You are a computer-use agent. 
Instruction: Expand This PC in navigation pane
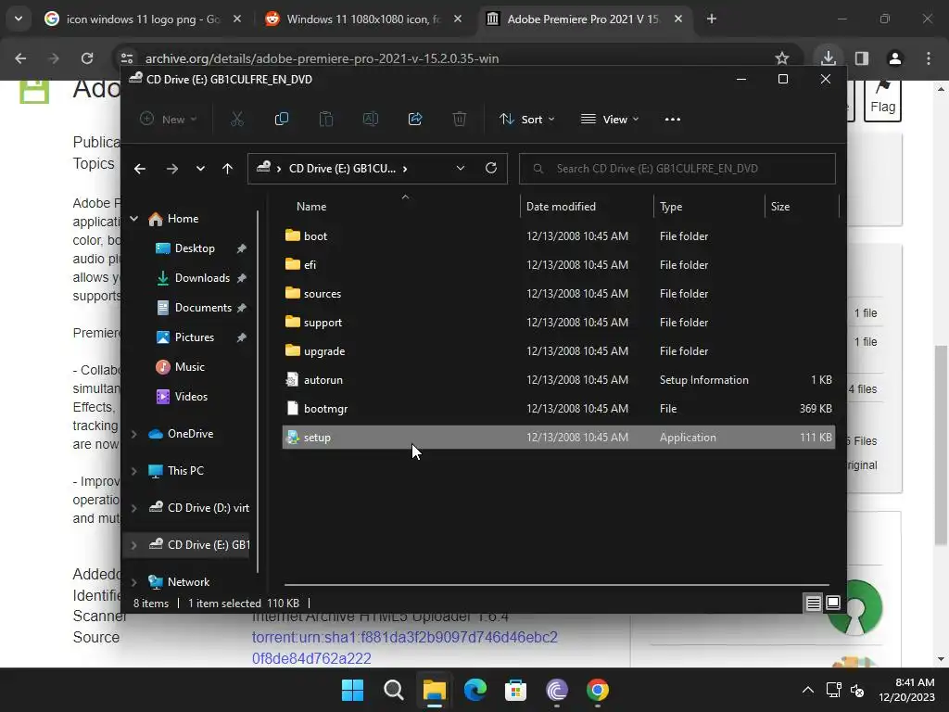pyautogui.click(x=133, y=470)
